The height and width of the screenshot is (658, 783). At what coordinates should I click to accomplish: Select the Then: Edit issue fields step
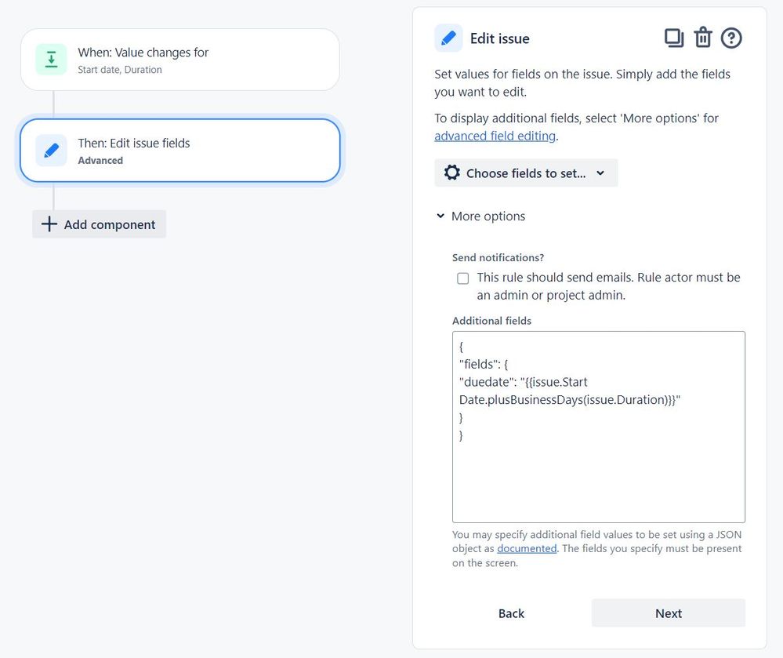click(179, 151)
